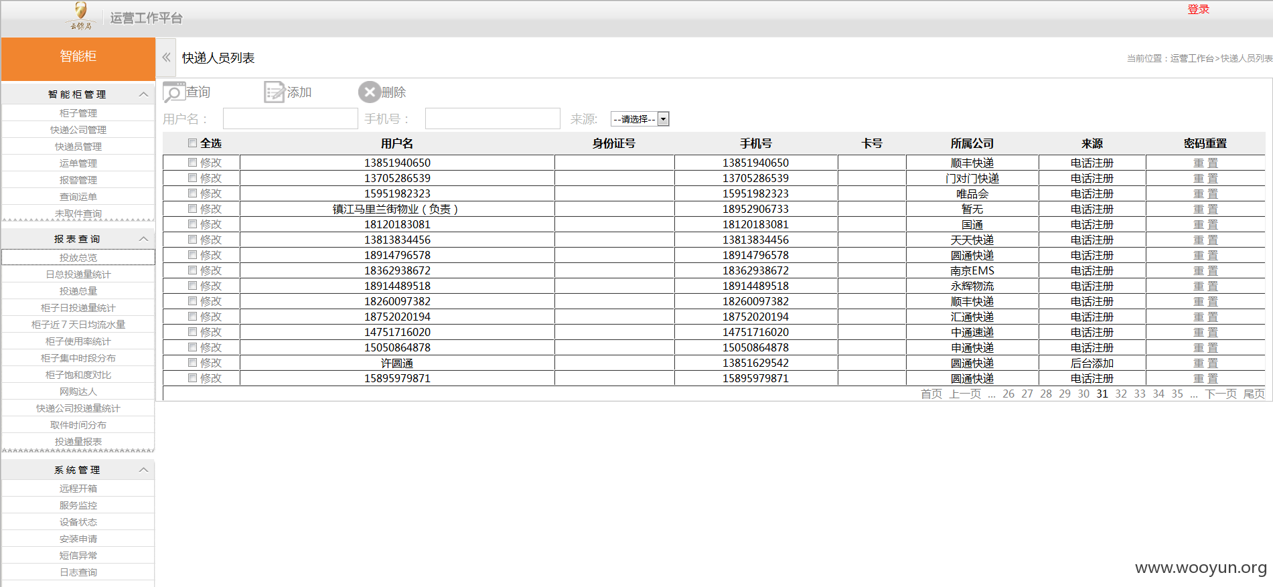The height and width of the screenshot is (587, 1273).
Task: Click the 删除 delete X icon
Action: (x=369, y=92)
